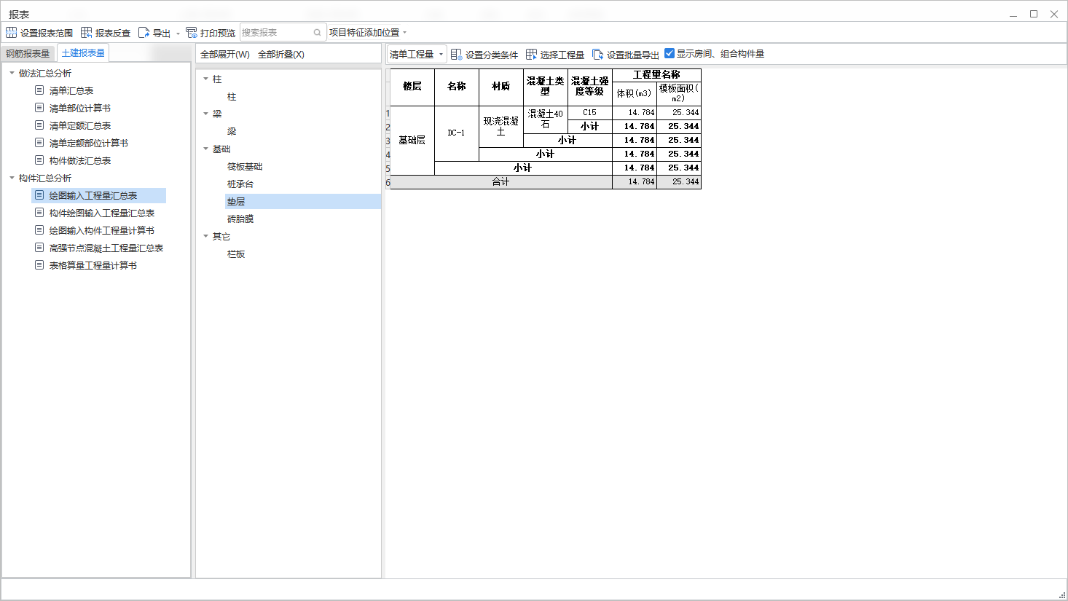The image size is (1068, 601).
Task: Select 垫层 component
Action: (236, 202)
